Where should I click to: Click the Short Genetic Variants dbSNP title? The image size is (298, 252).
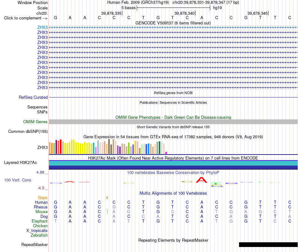pos(173,127)
